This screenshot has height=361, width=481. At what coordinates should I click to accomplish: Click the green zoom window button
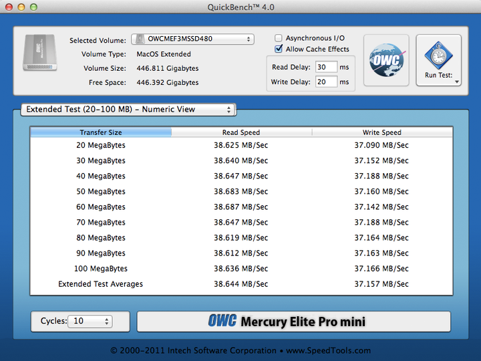(x=35, y=7)
